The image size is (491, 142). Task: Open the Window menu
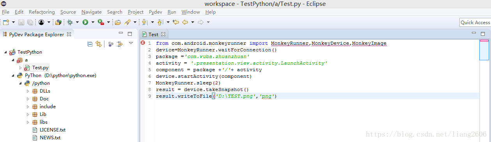click(x=191, y=12)
